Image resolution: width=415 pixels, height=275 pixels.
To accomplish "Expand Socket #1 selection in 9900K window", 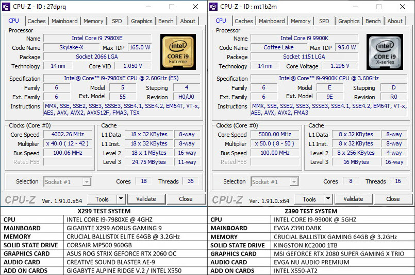I will coord(294,181).
